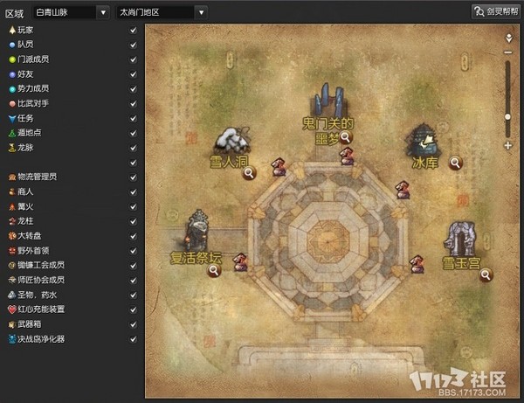Image resolution: width=524 pixels, height=403 pixels.
Task: Click the magnifier next to 鬼门关的噩梦
Action: coord(345,137)
